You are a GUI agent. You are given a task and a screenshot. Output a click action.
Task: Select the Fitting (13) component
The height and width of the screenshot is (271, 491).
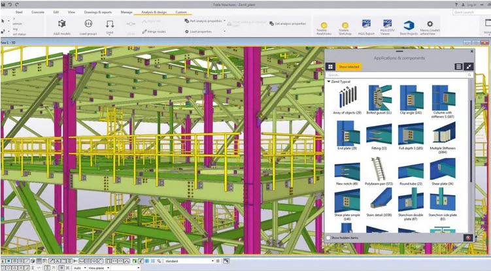(x=379, y=136)
